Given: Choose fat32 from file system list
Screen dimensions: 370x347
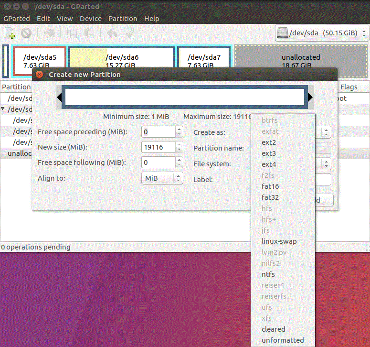Looking at the screenshot, I should tap(283, 197).
